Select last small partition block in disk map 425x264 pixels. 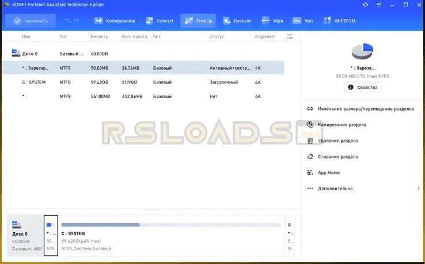290,236
